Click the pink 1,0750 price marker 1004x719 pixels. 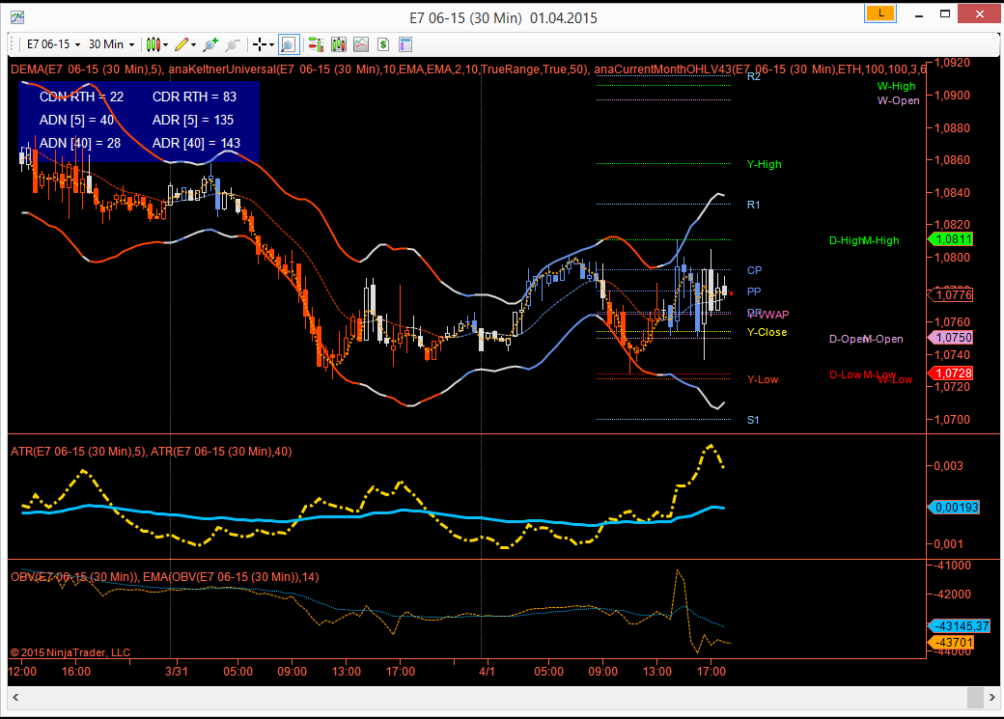[952, 338]
